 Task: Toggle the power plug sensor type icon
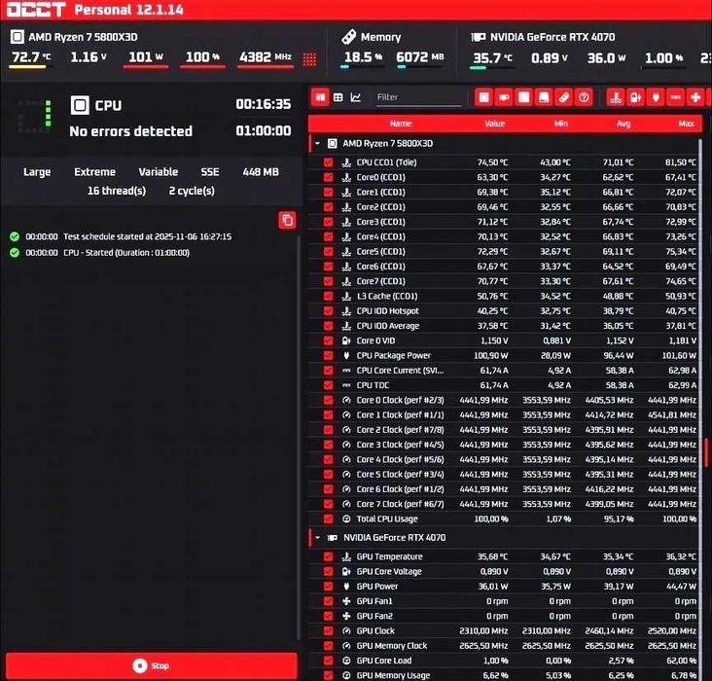tap(656, 97)
